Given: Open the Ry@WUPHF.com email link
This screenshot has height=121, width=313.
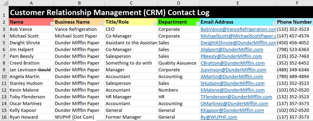Looking at the screenshot, I should pos(219,117).
